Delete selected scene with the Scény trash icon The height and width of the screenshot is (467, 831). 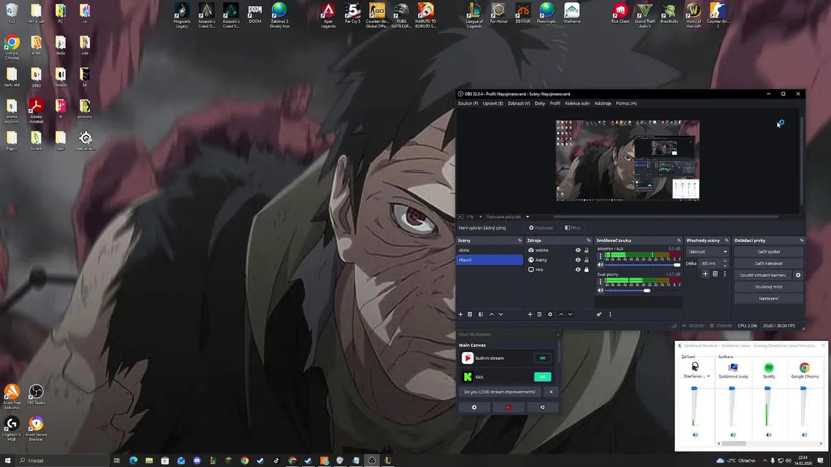coord(470,315)
